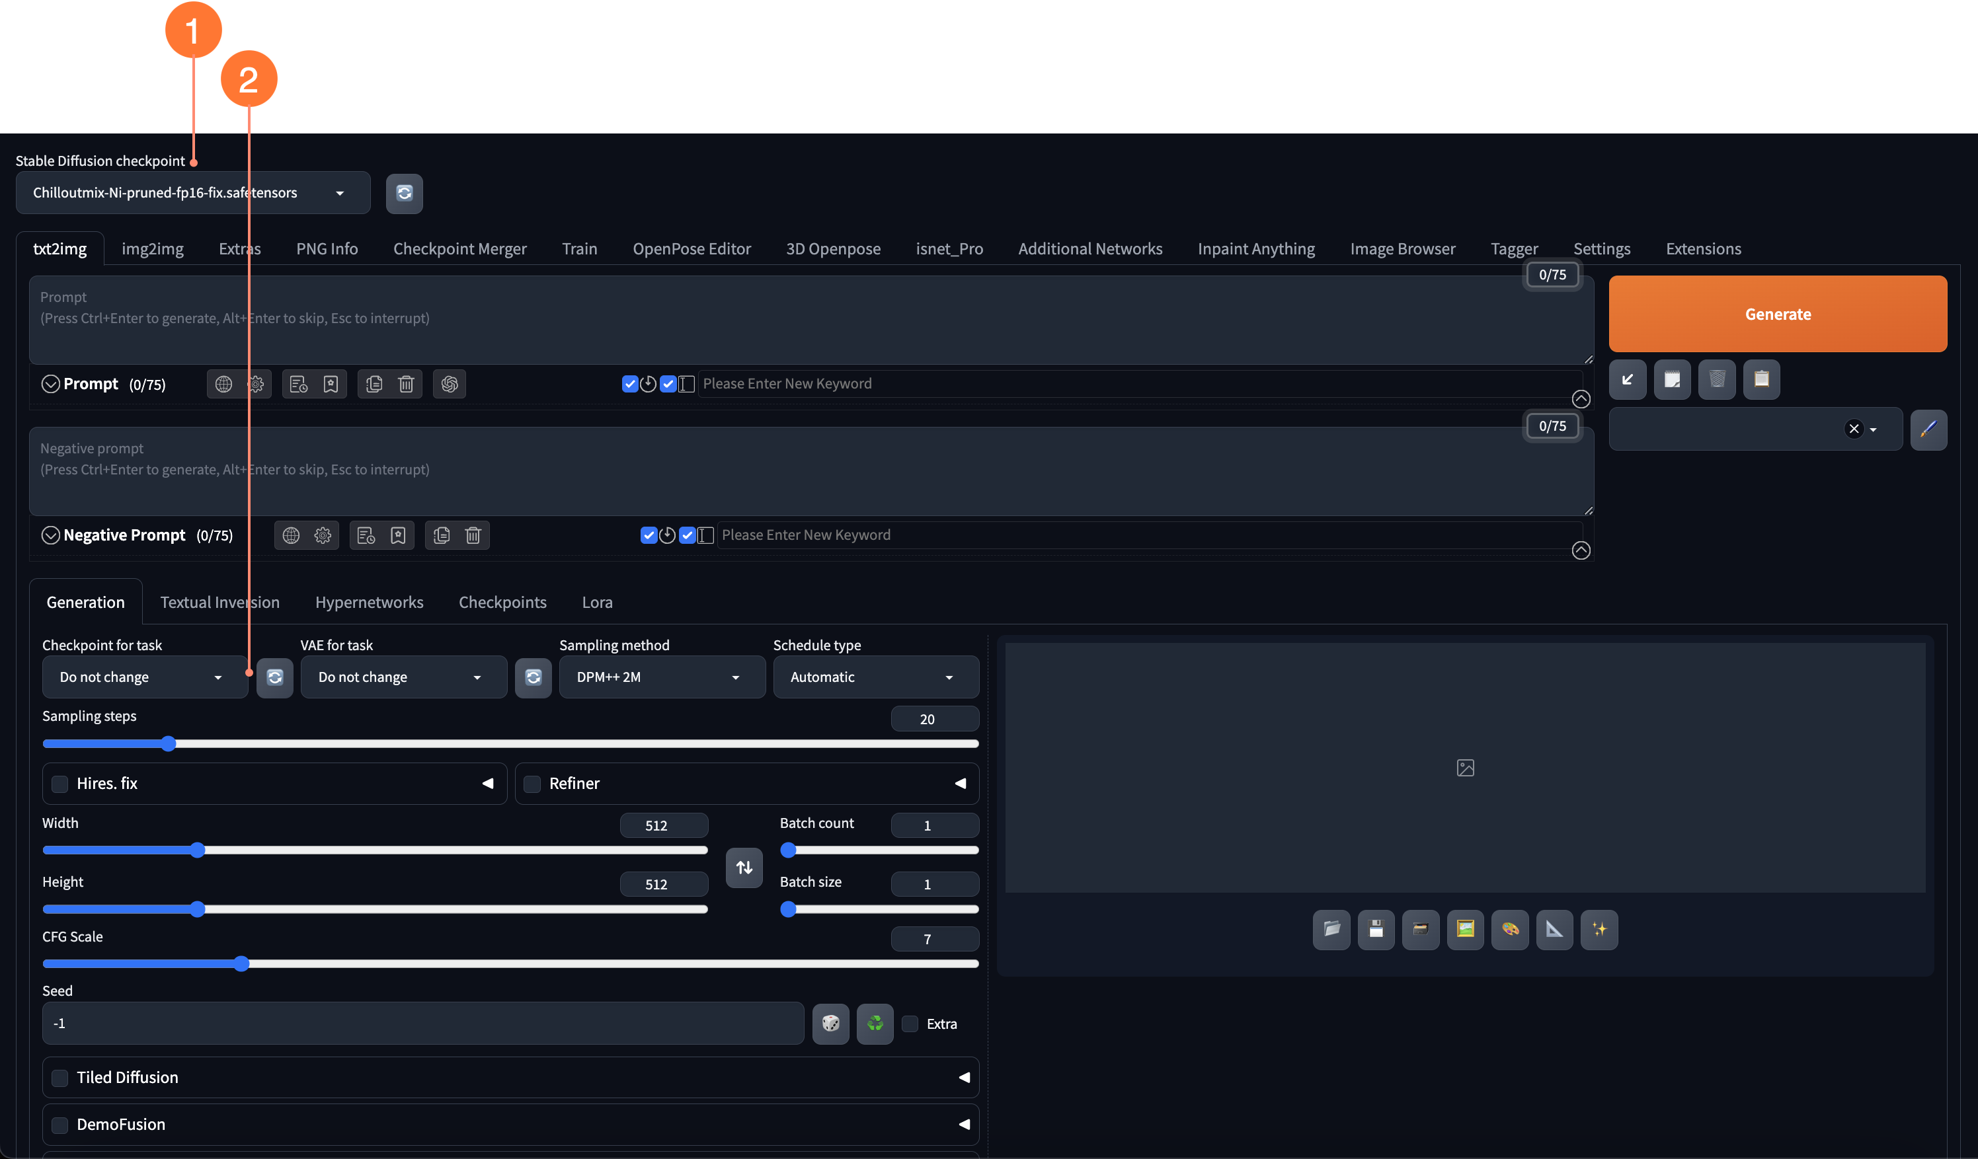Toggle the Tiled Diffusion checkbox
Viewport: 1978px width, 1159px height.
tap(61, 1078)
